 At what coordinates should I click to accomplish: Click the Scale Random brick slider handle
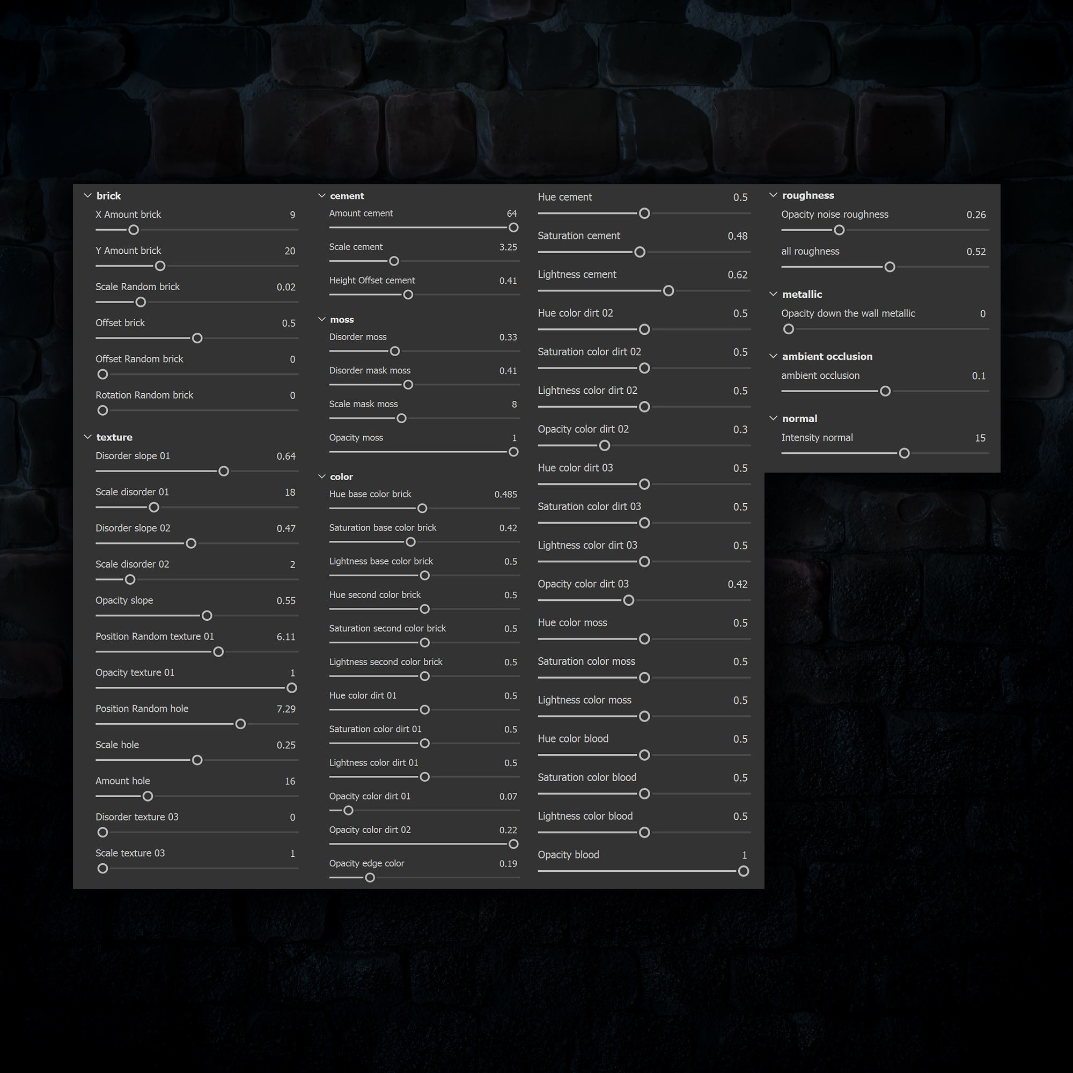pos(141,302)
